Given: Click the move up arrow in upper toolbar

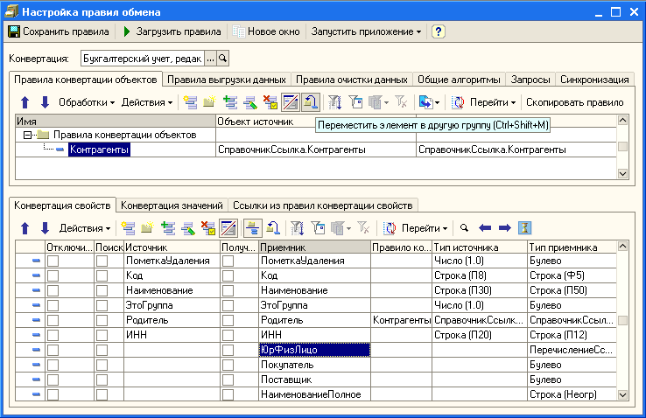Looking at the screenshot, I should click(25, 102).
